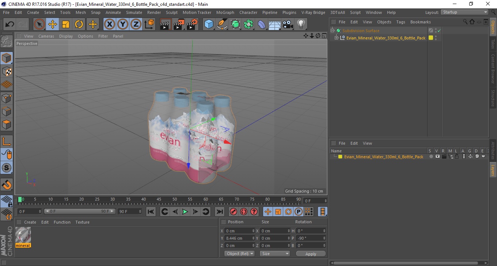The image size is (497, 266).
Task: Add a Light object
Action: 301,24
